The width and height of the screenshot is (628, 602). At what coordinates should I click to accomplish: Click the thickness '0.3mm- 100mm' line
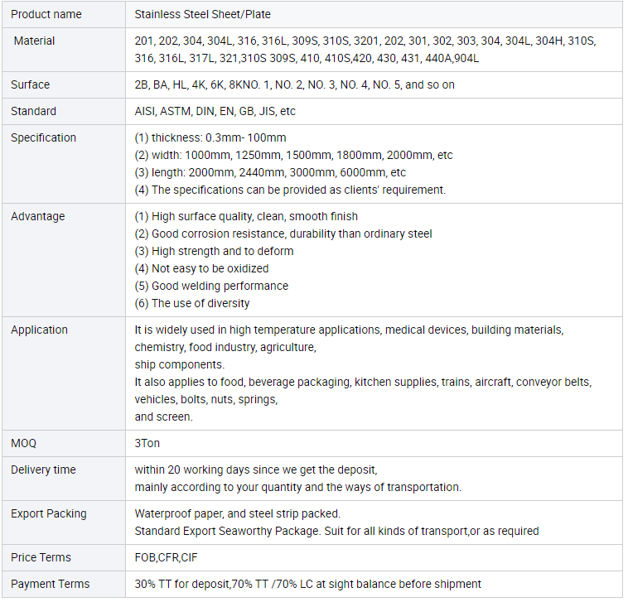pyautogui.click(x=210, y=137)
